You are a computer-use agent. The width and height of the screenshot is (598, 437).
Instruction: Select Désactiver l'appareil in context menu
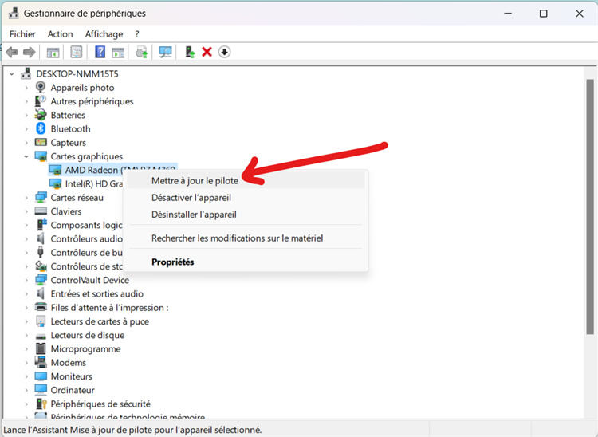[191, 198]
